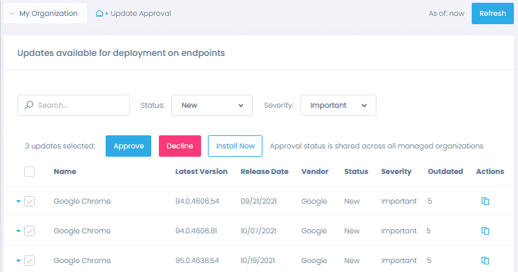Open copy action for Chrome 94.0.4606.54

click(x=485, y=201)
